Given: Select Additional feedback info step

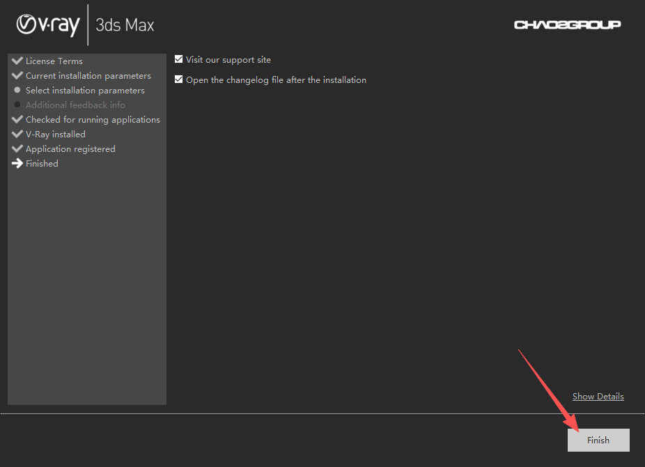Looking at the screenshot, I should 75,105.
